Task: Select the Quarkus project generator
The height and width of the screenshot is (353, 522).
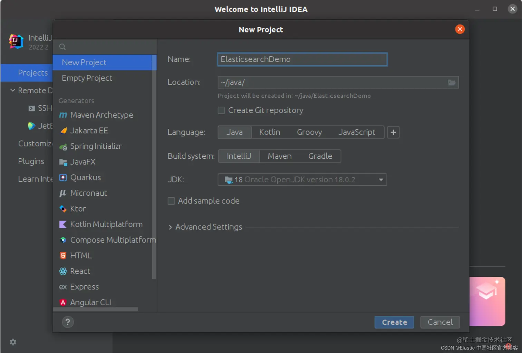Action: tap(86, 177)
